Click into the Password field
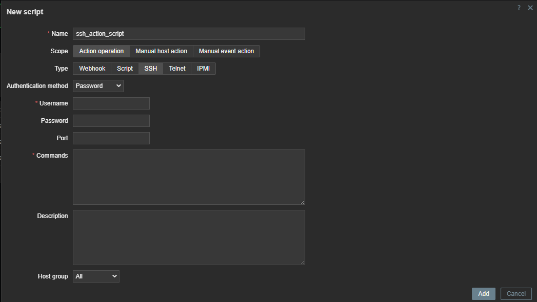This screenshot has width=537, height=302. [x=111, y=121]
